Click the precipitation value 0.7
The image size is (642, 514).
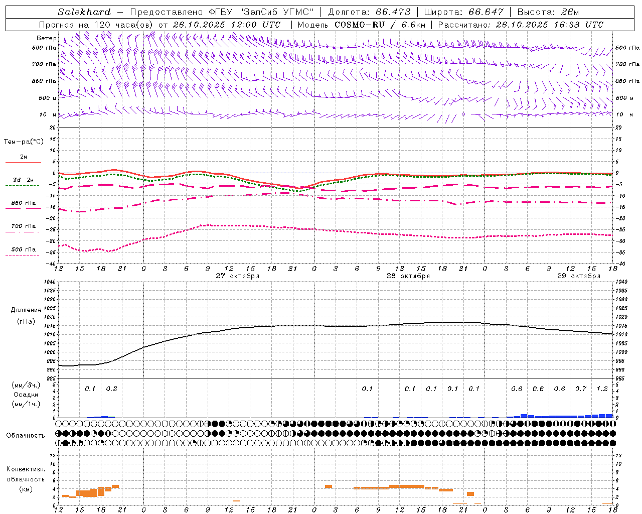click(581, 389)
